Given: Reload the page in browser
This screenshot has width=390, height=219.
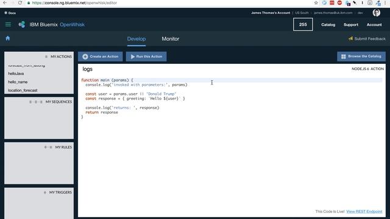Looking at the screenshot, I should tap(20, 3).
